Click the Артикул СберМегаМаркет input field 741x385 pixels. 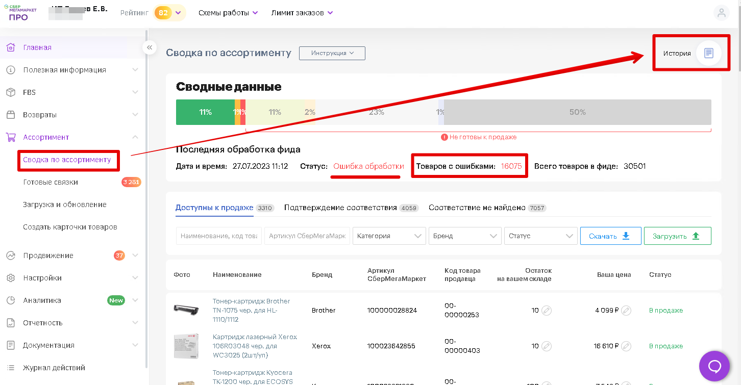(307, 236)
